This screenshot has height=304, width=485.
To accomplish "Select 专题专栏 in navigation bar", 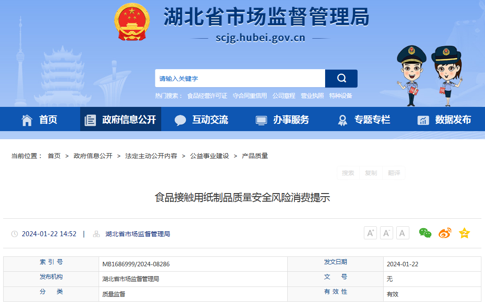I will click(363, 120).
